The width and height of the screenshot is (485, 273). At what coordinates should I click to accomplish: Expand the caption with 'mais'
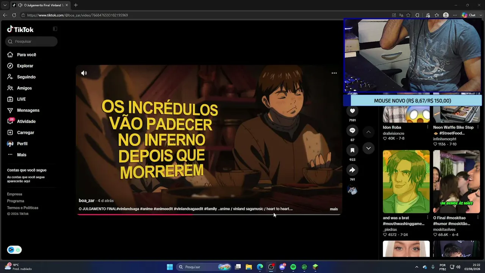(334, 209)
